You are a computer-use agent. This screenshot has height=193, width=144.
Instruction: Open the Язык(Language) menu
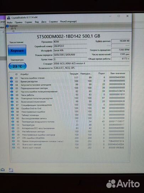(68, 21)
